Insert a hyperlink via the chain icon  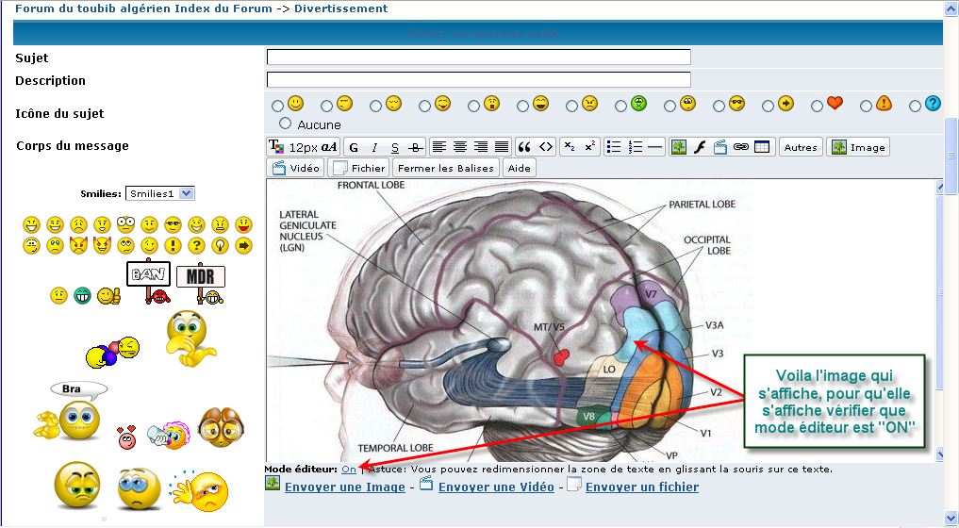click(741, 147)
